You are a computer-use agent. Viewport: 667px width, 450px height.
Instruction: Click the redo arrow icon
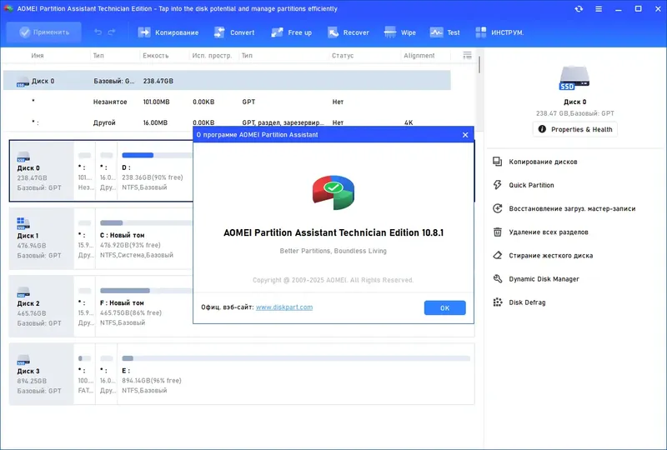[112, 32]
